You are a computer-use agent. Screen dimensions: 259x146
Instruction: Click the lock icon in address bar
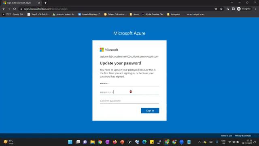21,9
